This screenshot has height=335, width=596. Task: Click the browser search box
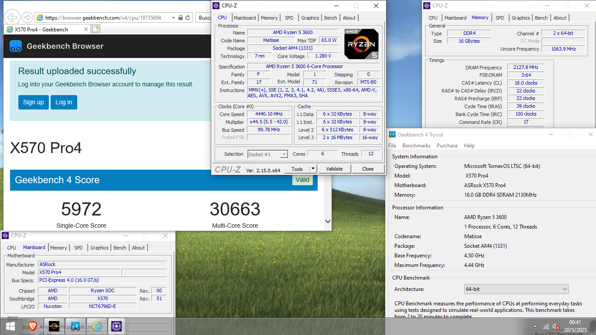point(204,18)
